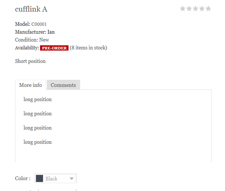
Task: Open the Color dropdown showing Black
Action: pos(55,179)
